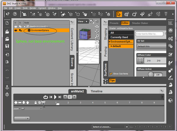This screenshot has height=131, width=177.
Task: Click the surface filter text field
Action: [150, 34]
